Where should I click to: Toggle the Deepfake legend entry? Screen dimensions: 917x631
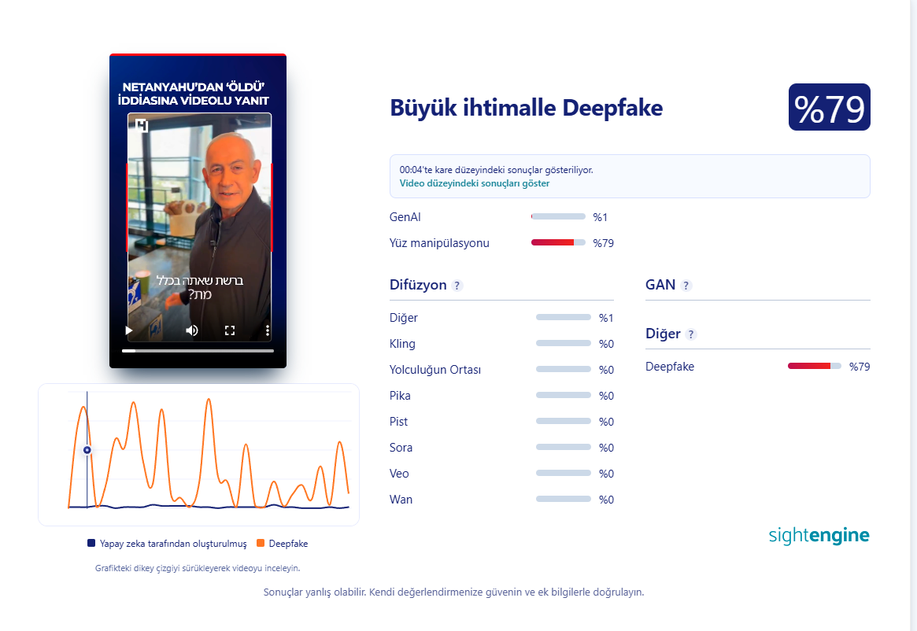coord(283,544)
